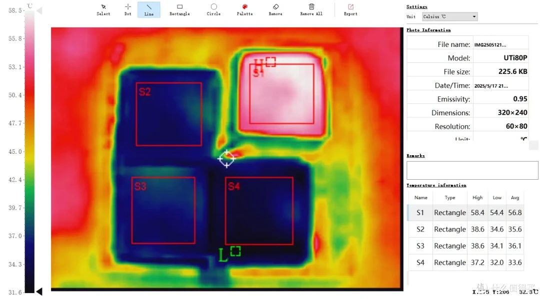Click S4 low value 32.0
The height and width of the screenshot is (299, 540).
click(x=496, y=263)
